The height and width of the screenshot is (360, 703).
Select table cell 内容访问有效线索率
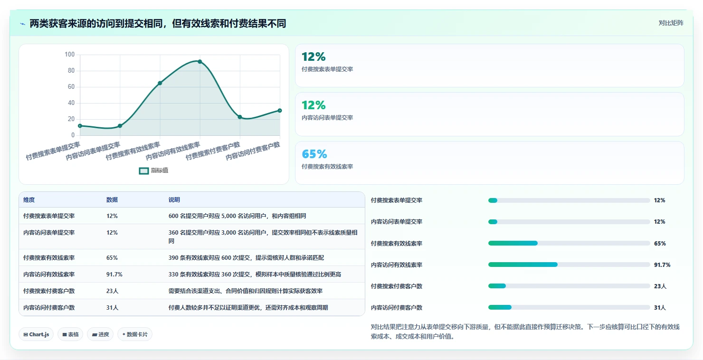click(49, 275)
